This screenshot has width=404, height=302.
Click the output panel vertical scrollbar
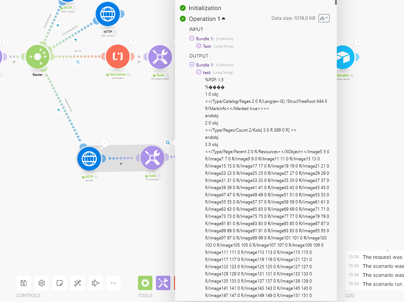pos(336,2)
